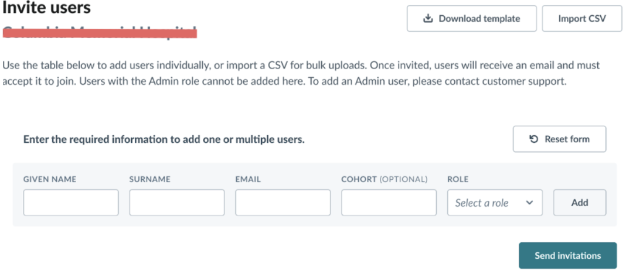The width and height of the screenshot is (626, 274).
Task: Click the Invite users heading
Action: tap(47, 8)
